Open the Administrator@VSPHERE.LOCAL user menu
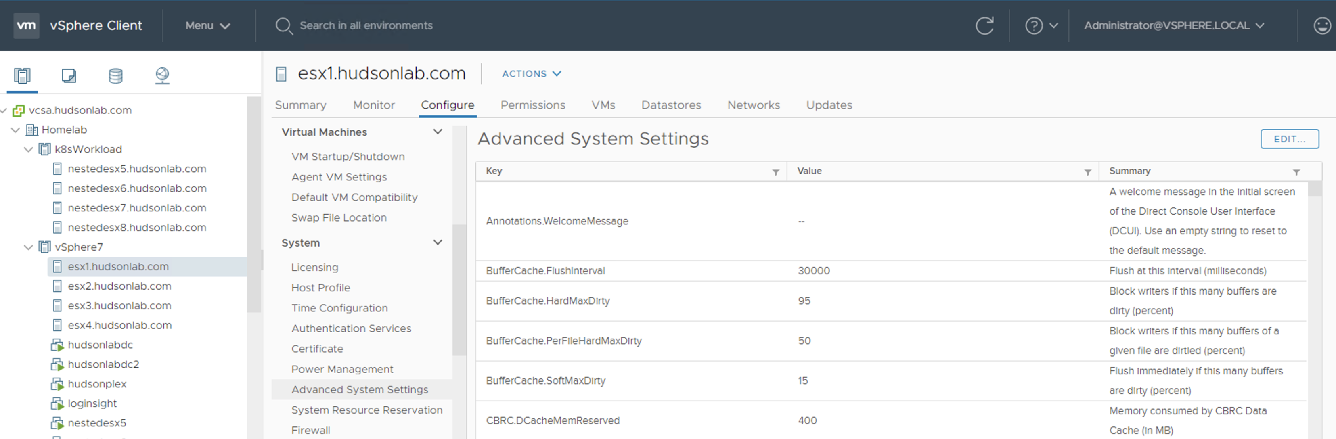The image size is (1336, 439). pos(1174,25)
